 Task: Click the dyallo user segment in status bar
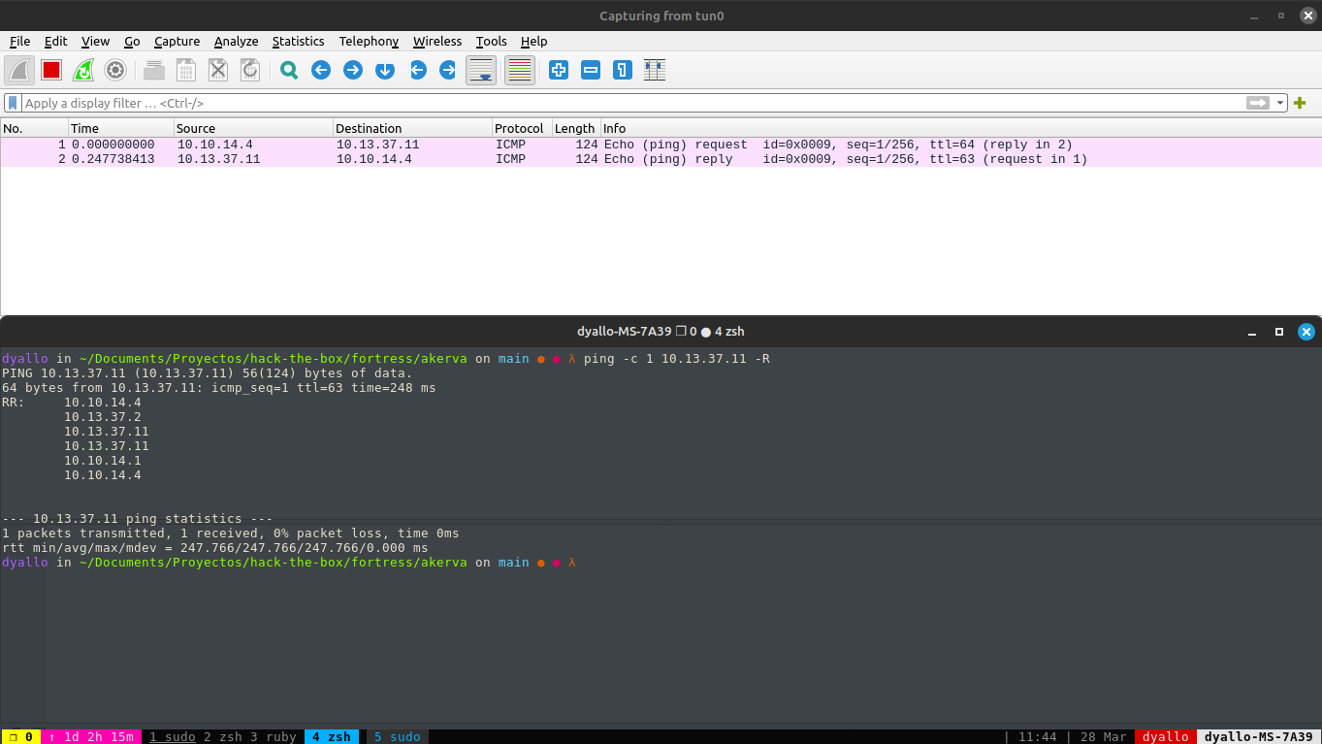pos(1166,736)
